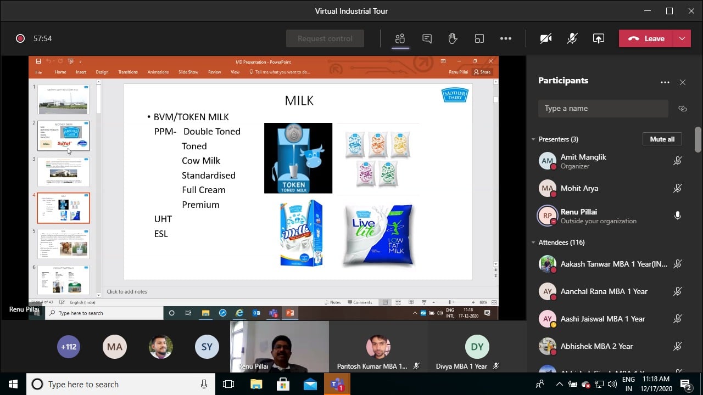The width and height of the screenshot is (703, 395).
Task: Click Share button in PowerPoint
Action: click(x=482, y=72)
